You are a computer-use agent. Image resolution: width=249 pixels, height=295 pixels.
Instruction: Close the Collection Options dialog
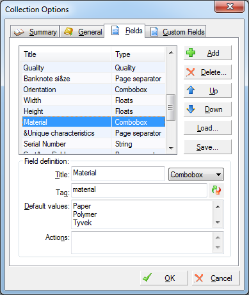[x=229, y=6]
